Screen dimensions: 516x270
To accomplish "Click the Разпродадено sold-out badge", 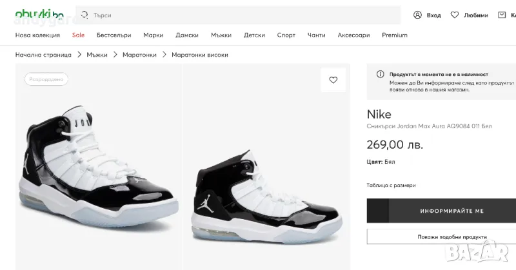I will pyautogui.click(x=46, y=79).
